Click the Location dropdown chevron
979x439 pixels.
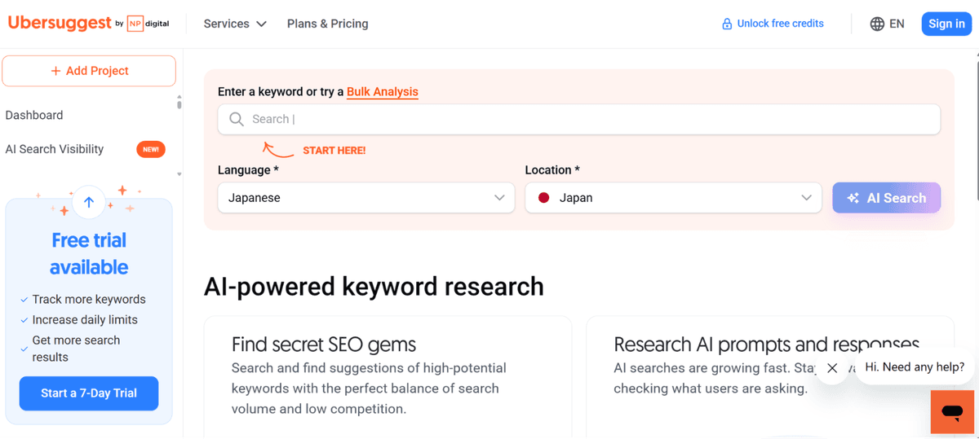coord(806,198)
